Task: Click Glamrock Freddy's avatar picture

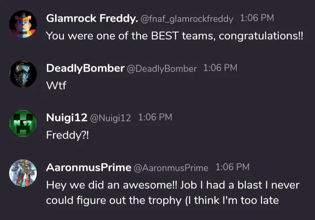Action: coord(23,24)
